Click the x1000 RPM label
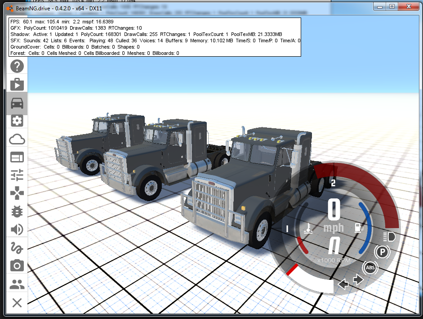Screen dimensions: 423x319 pos(334,261)
